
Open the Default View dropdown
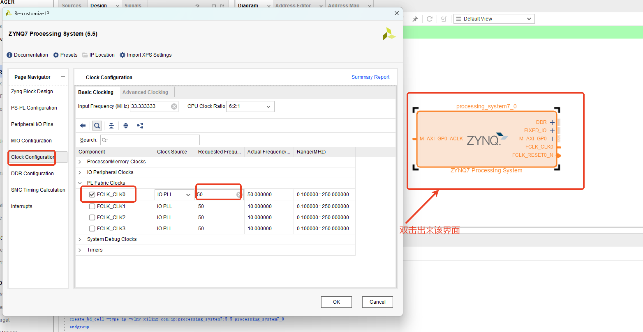(494, 19)
